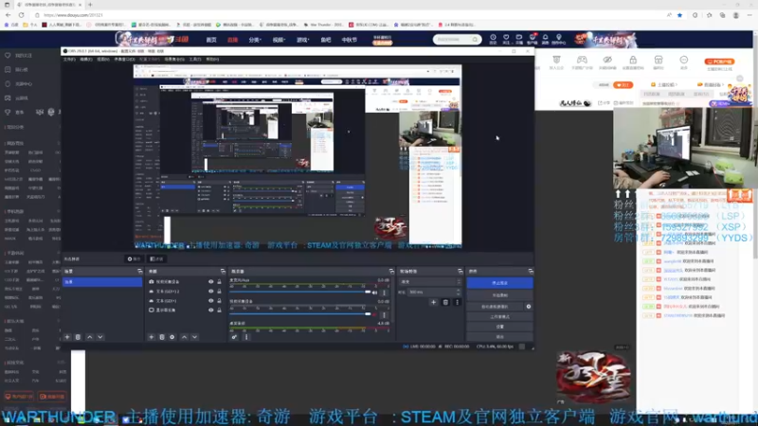Screen dimensions: 758x426
Task: Remove the selected source with the trash icon in OBS
Action: [x=162, y=337]
